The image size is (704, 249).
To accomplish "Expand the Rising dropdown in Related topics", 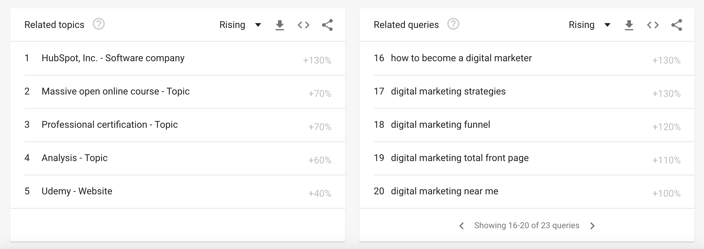I will [x=240, y=25].
